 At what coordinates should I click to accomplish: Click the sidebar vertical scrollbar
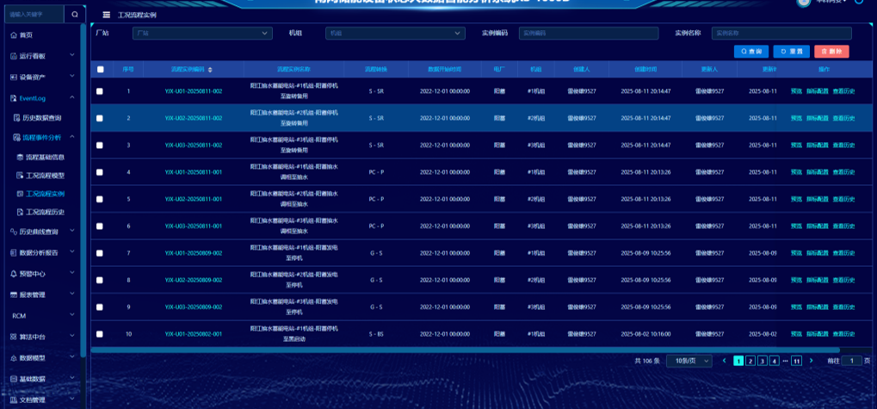coord(83,190)
